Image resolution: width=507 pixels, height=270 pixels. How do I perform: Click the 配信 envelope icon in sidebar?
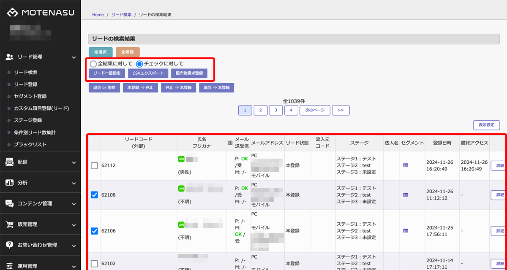(x=9, y=162)
